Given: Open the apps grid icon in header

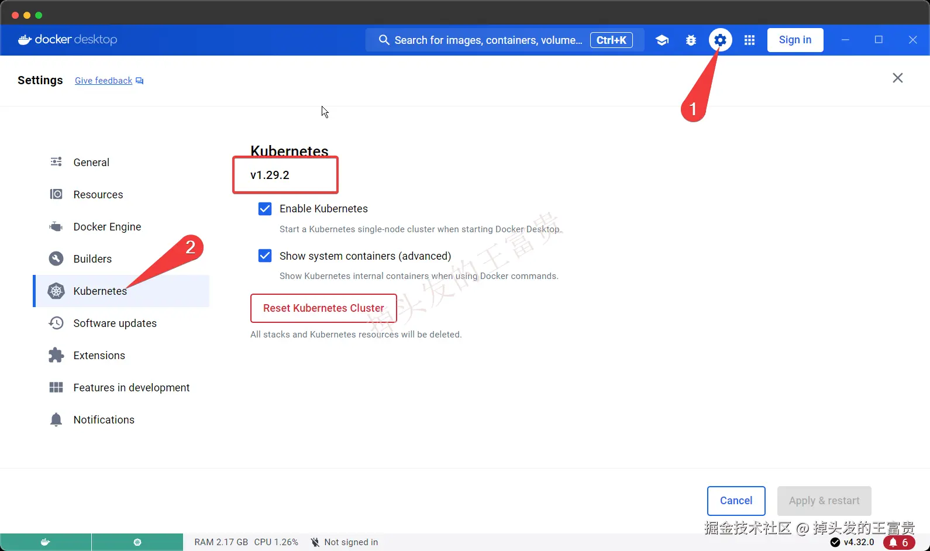Looking at the screenshot, I should click(749, 40).
